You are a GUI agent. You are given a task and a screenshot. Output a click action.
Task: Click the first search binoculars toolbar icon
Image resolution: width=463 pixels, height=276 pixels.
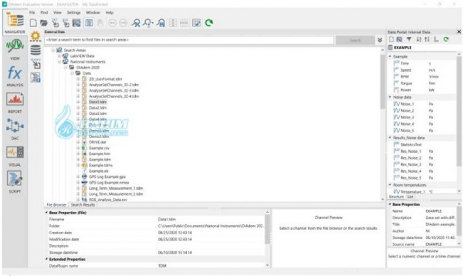[x=136, y=23]
